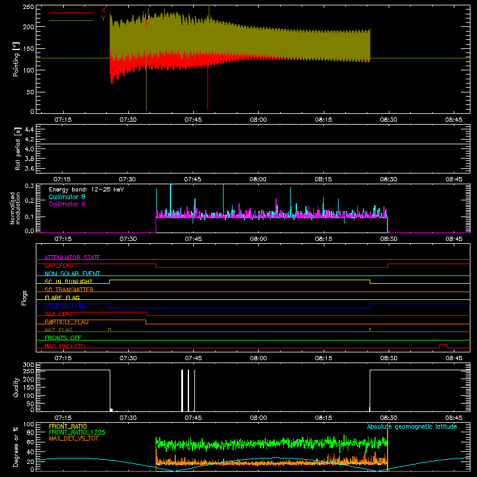Click the white roll period line
The width and height of the screenshot is (477, 477).
(x=253, y=144)
